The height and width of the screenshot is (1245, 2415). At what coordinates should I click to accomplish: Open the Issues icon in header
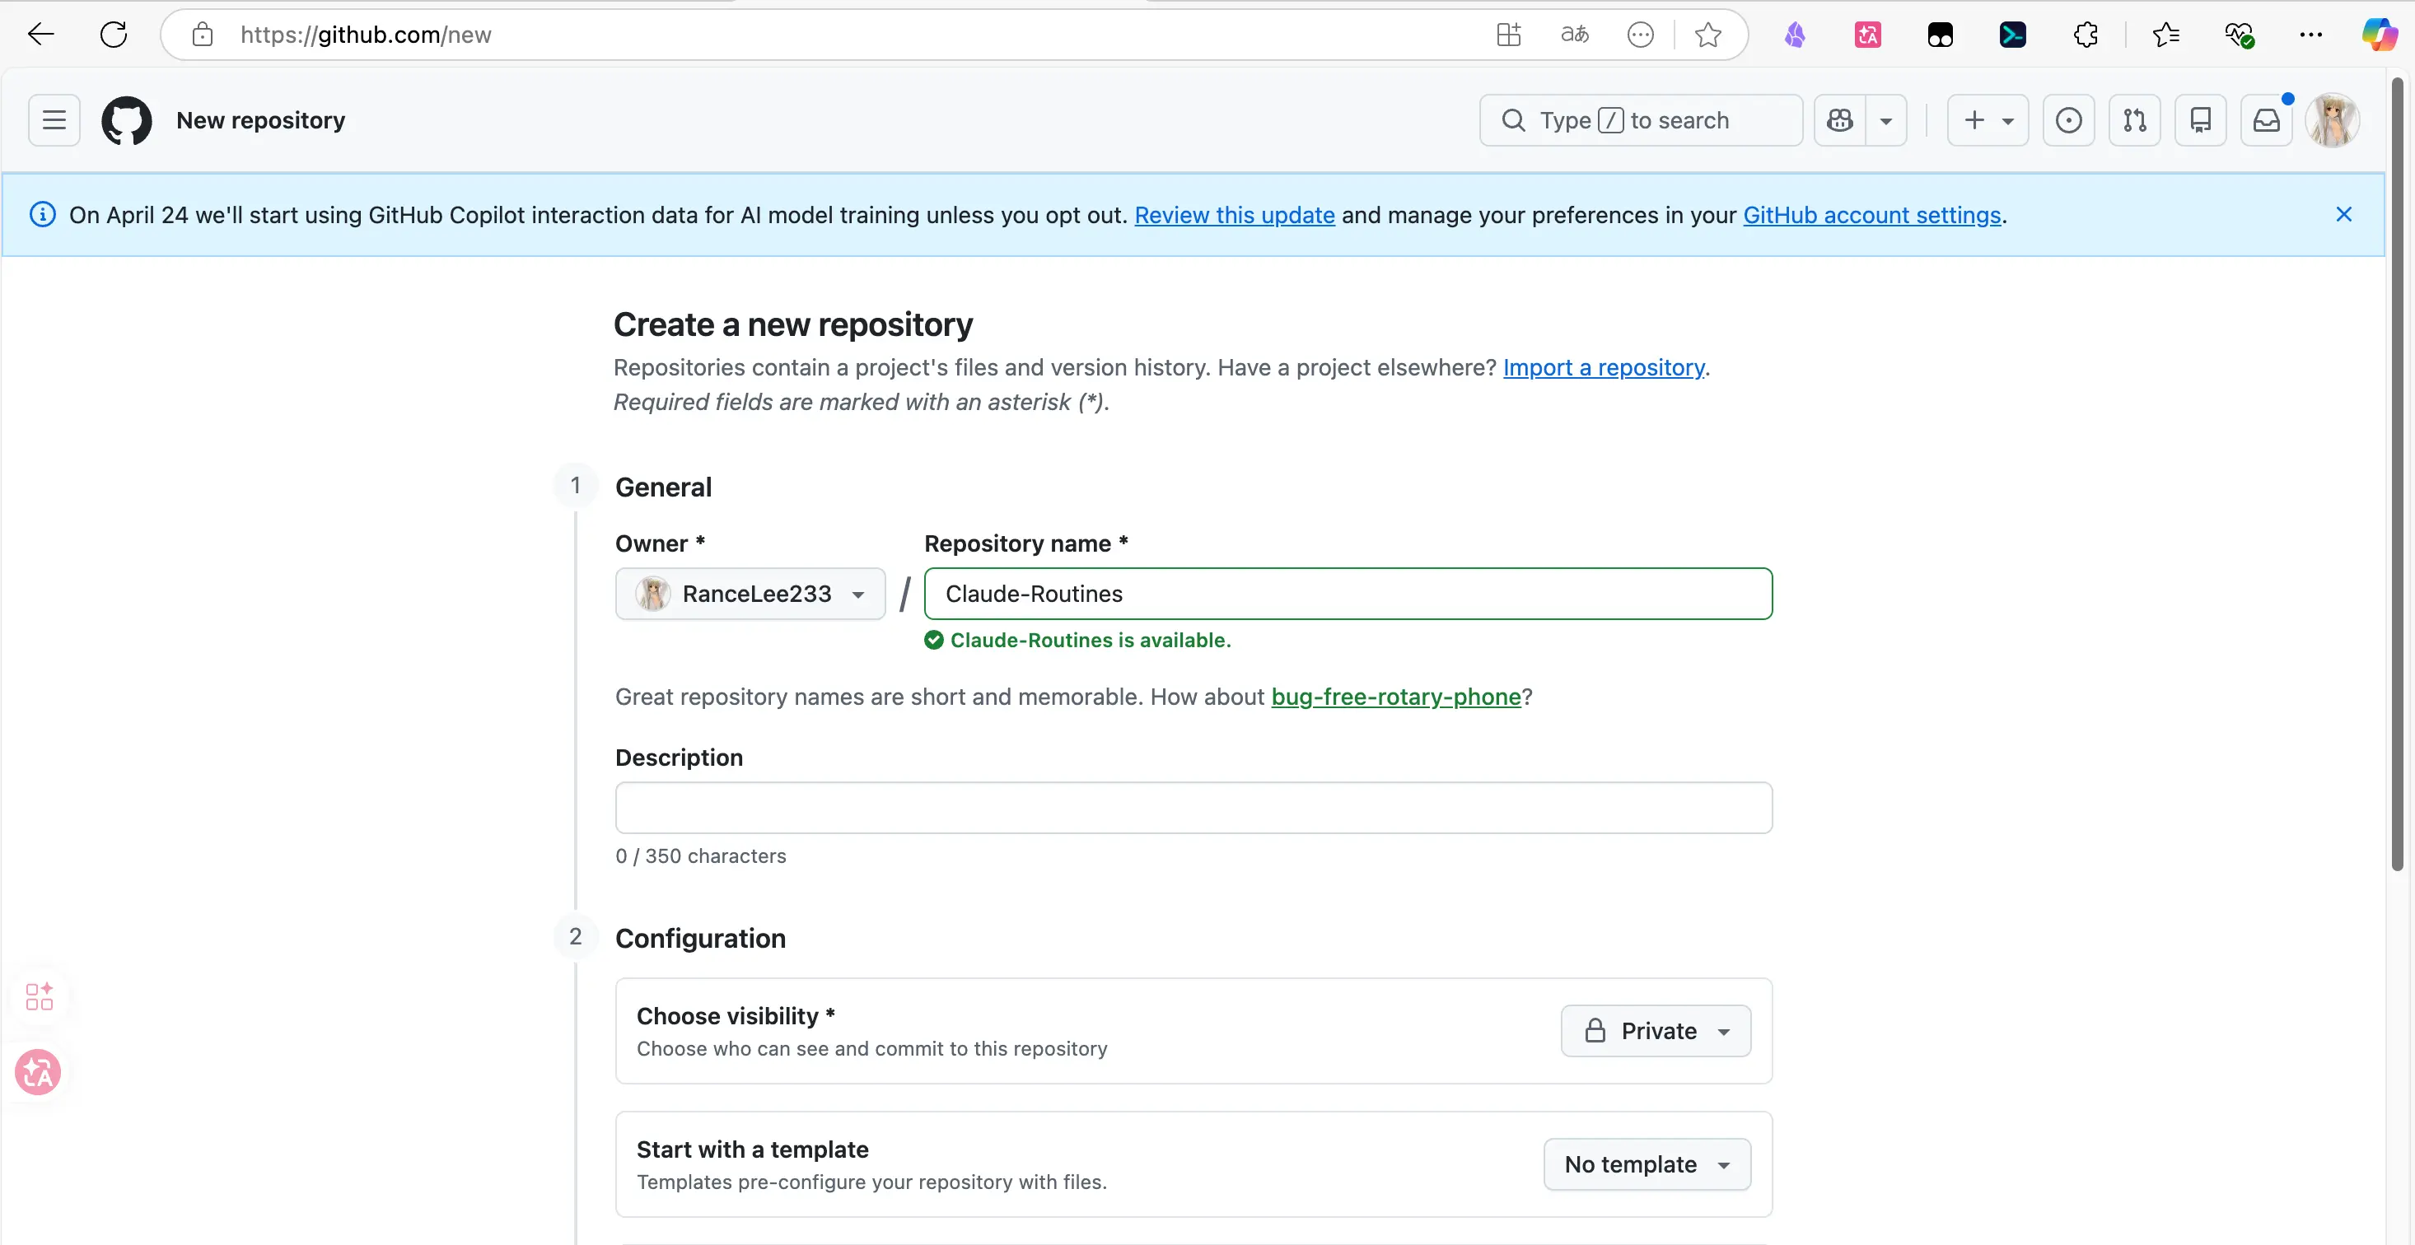pyautogui.click(x=2068, y=120)
